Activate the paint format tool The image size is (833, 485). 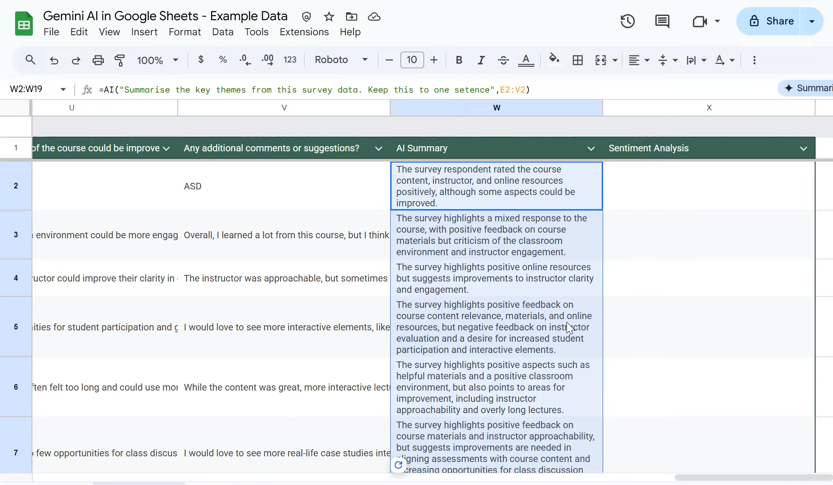click(120, 60)
